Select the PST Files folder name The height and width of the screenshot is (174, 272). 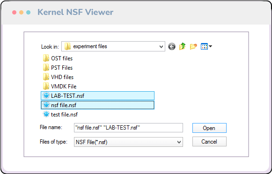tap(62, 68)
